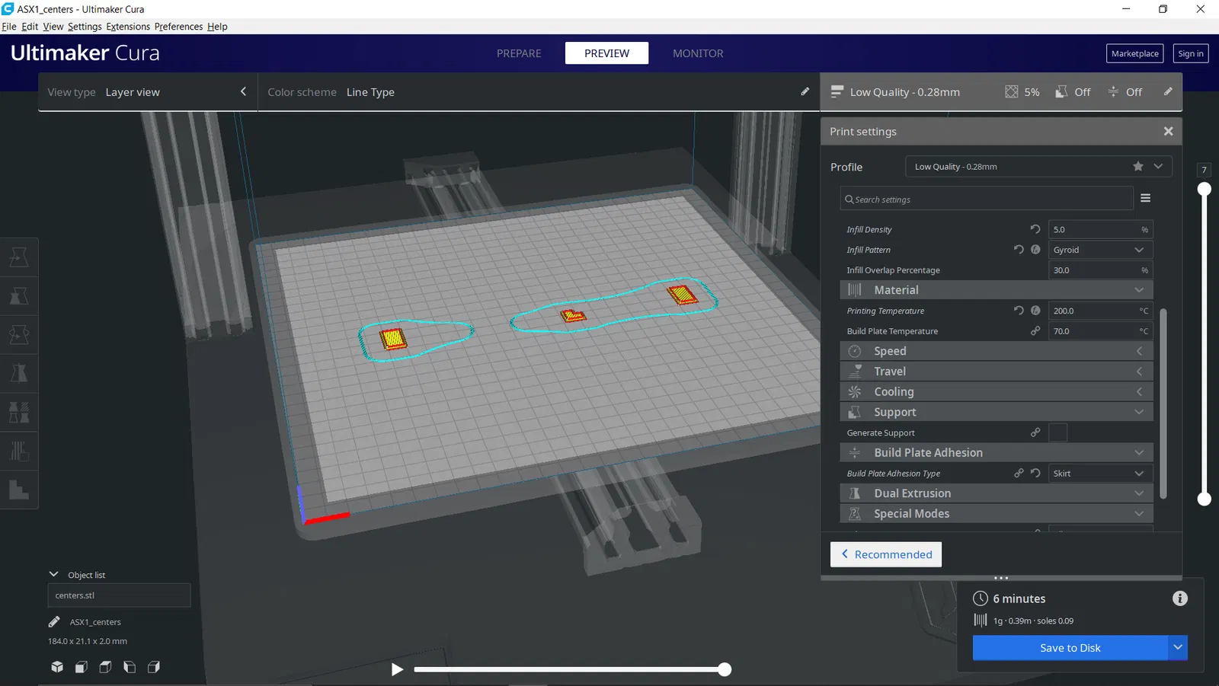Open the File menu
The image size is (1219, 686).
pos(9,27)
